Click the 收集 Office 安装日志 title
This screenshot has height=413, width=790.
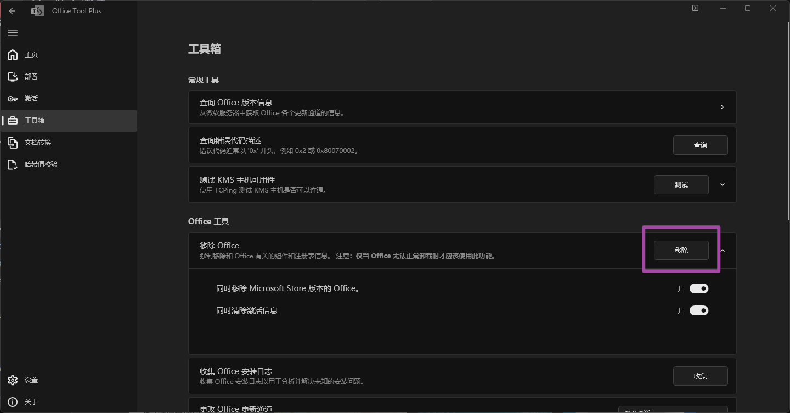236,371
